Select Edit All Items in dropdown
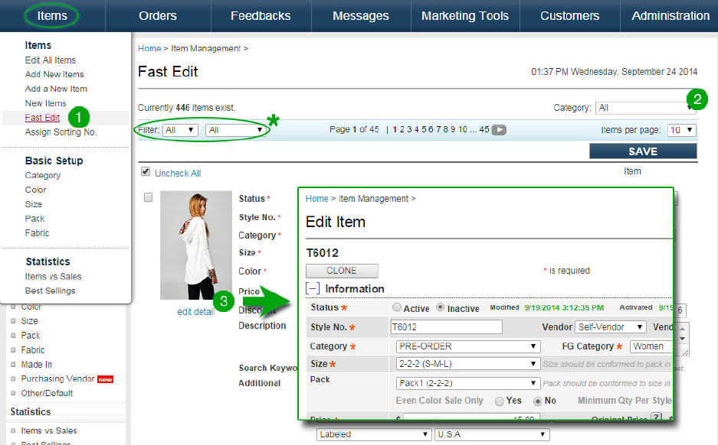Viewport: 718px width, 445px height. pos(51,60)
